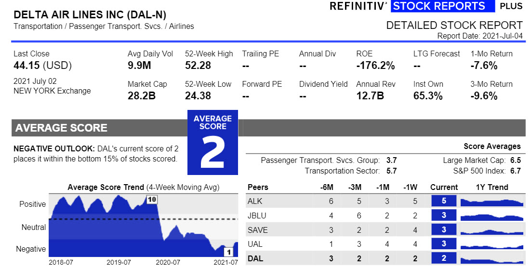Click the Passenger Transport. Svcs. Group 3.7 value

391,160
